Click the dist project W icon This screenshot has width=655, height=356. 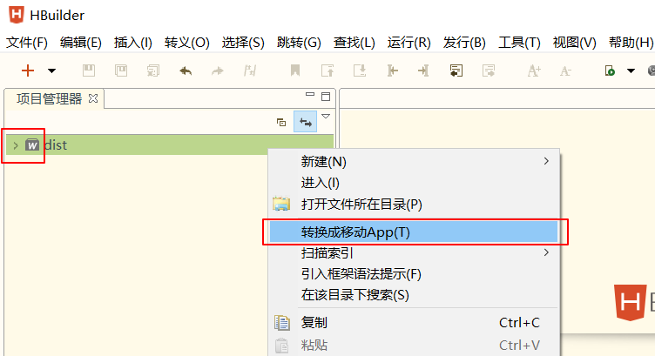tap(32, 144)
